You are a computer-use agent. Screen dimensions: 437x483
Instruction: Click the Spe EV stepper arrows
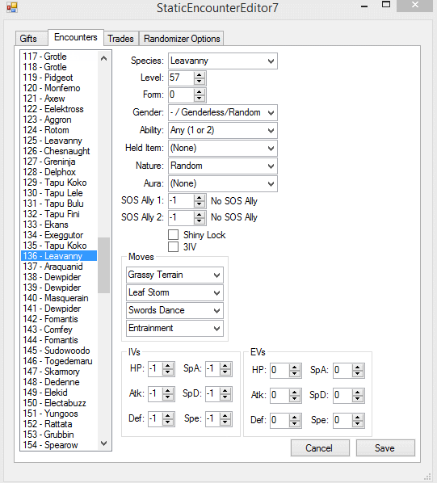(358, 421)
